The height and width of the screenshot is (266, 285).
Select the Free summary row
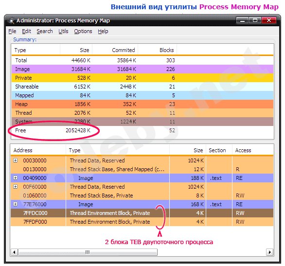(142, 130)
